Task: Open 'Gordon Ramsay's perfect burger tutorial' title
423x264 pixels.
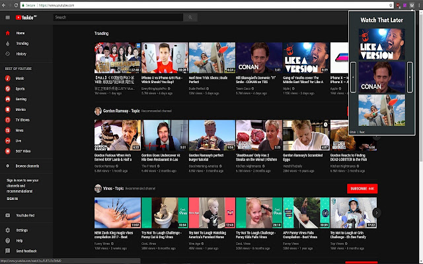Action: pos(206,157)
